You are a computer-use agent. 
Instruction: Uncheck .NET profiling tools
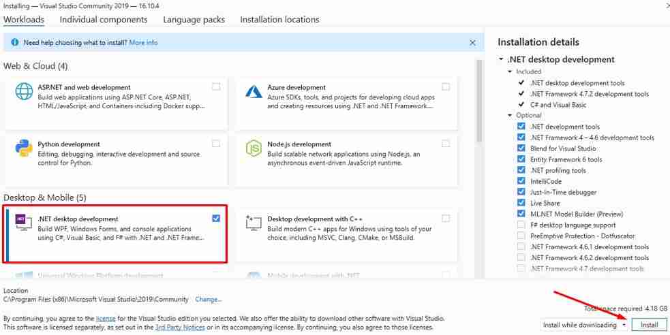pyautogui.click(x=521, y=170)
